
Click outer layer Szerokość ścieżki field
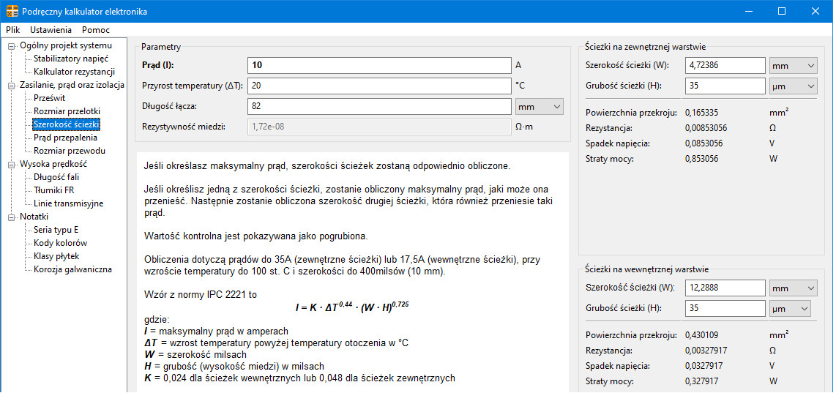pos(725,66)
